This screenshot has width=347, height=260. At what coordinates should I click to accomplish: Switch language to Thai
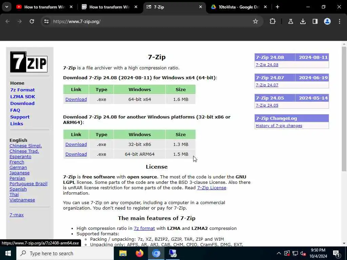pos(14,195)
